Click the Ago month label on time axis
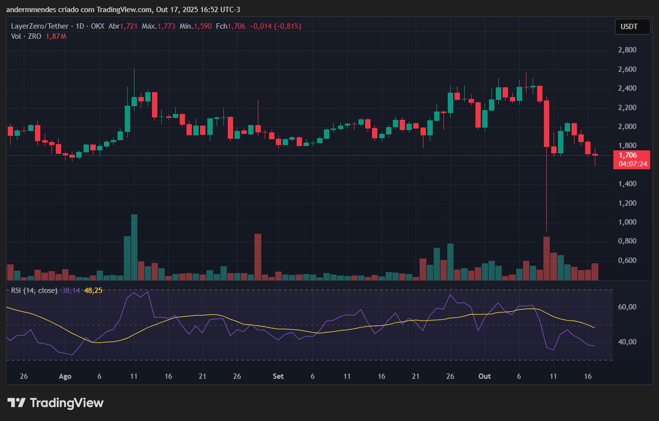 coord(65,376)
